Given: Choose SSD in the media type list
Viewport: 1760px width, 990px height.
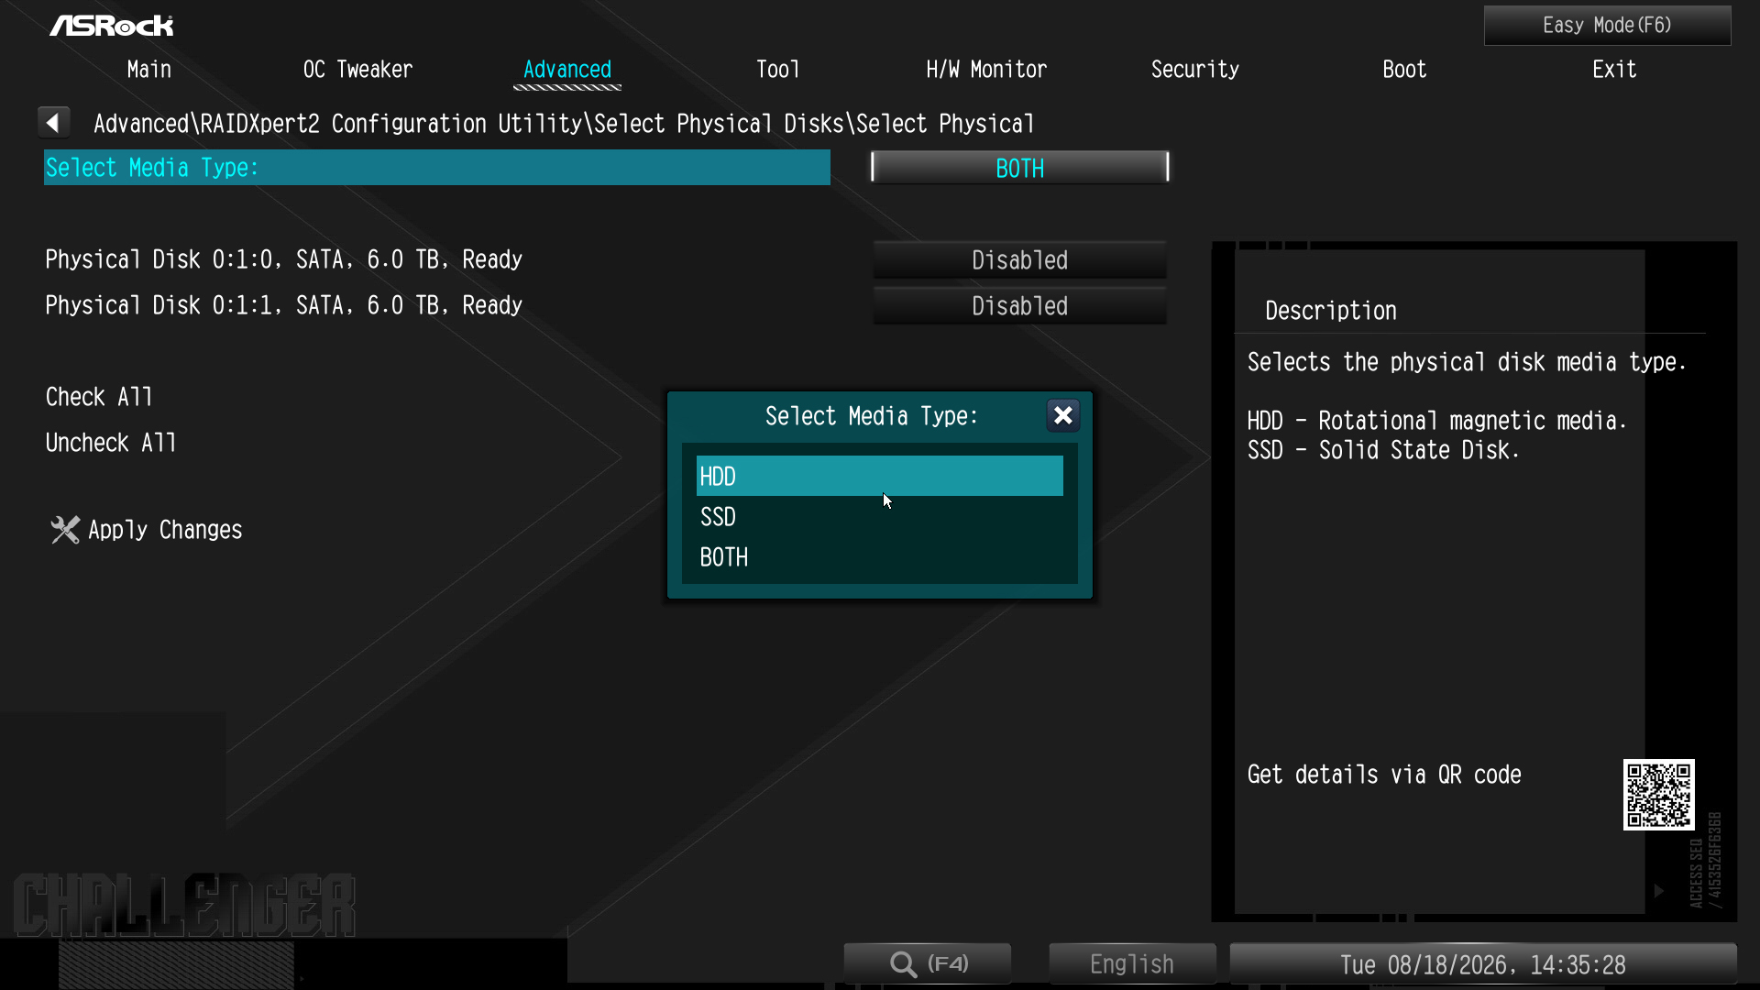Looking at the screenshot, I should pyautogui.click(x=879, y=517).
